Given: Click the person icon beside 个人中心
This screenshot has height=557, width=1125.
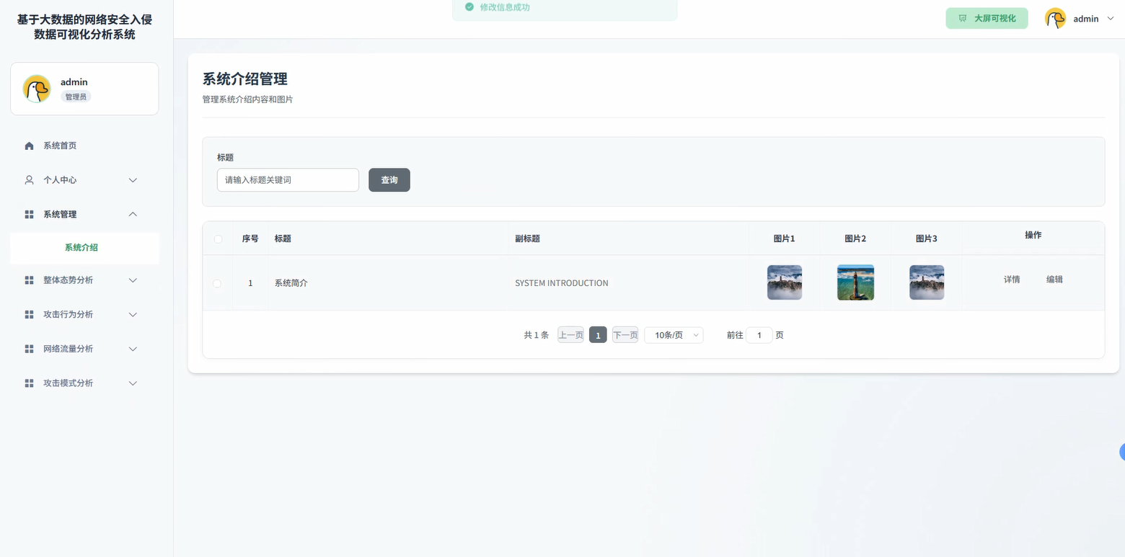Looking at the screenshot, I should pos(29,180).
